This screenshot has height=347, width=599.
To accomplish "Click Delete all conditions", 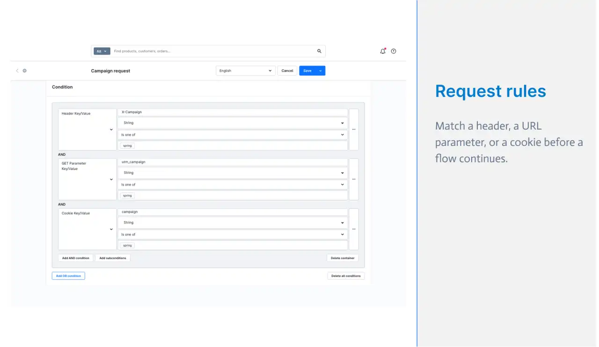I will click(346, 276).
